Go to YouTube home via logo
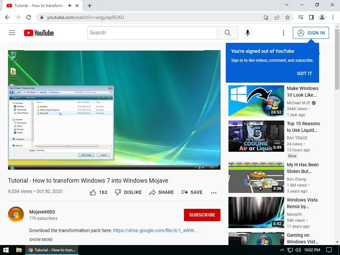Image resolution: width=340 pixels, height=255 pixels. (x=39, y=33)
